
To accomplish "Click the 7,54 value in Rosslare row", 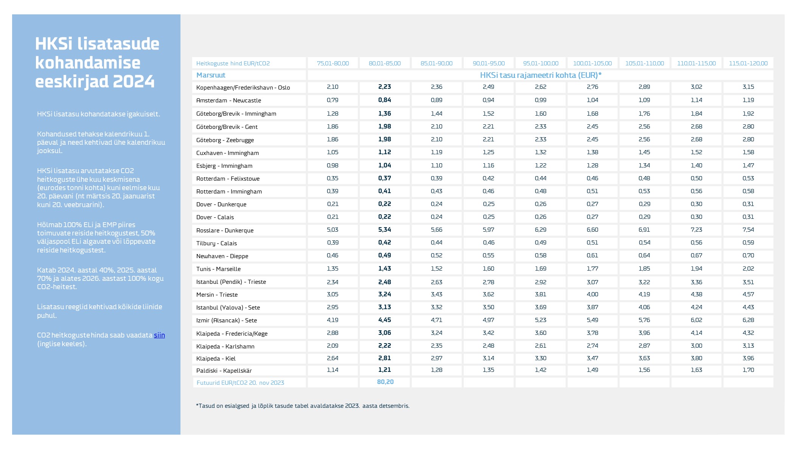I will click(x=748, y=230).
